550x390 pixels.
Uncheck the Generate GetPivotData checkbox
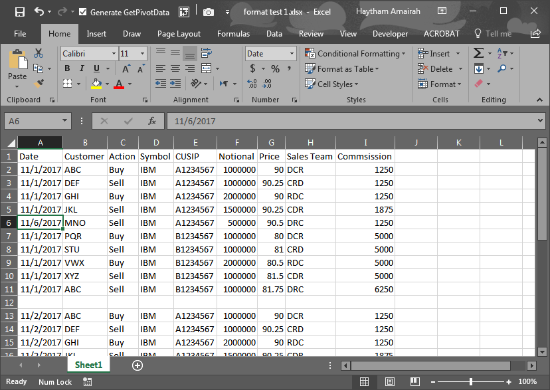click(x=82, y=12)
